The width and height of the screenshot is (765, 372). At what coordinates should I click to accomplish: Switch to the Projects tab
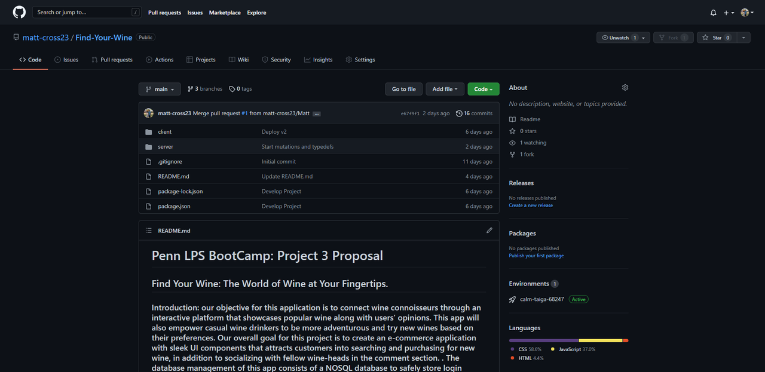(201, 60)
